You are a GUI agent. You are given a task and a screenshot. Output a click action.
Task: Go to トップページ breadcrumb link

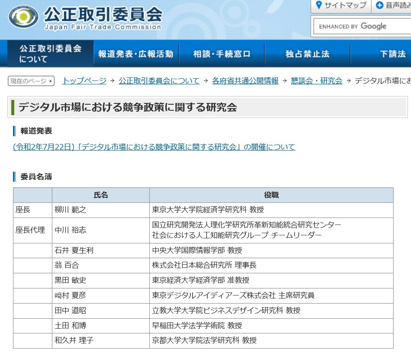(x=84, y=80)
